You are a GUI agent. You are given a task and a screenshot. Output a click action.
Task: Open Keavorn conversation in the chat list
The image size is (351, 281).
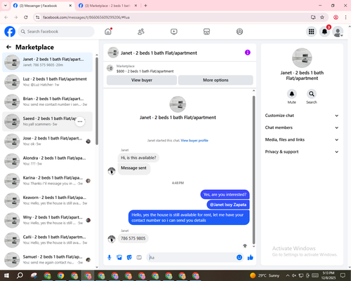48,200
